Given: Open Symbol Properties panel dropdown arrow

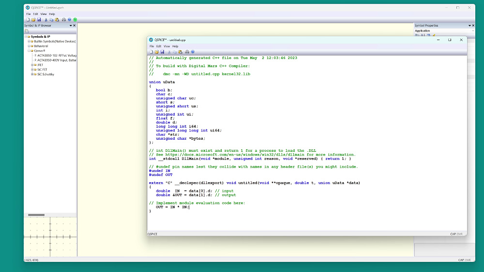Looking at the screenshot, I should pyautogui.click(x=470, y=26).
